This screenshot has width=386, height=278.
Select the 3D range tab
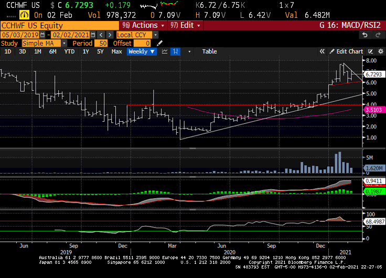[23, 51]
